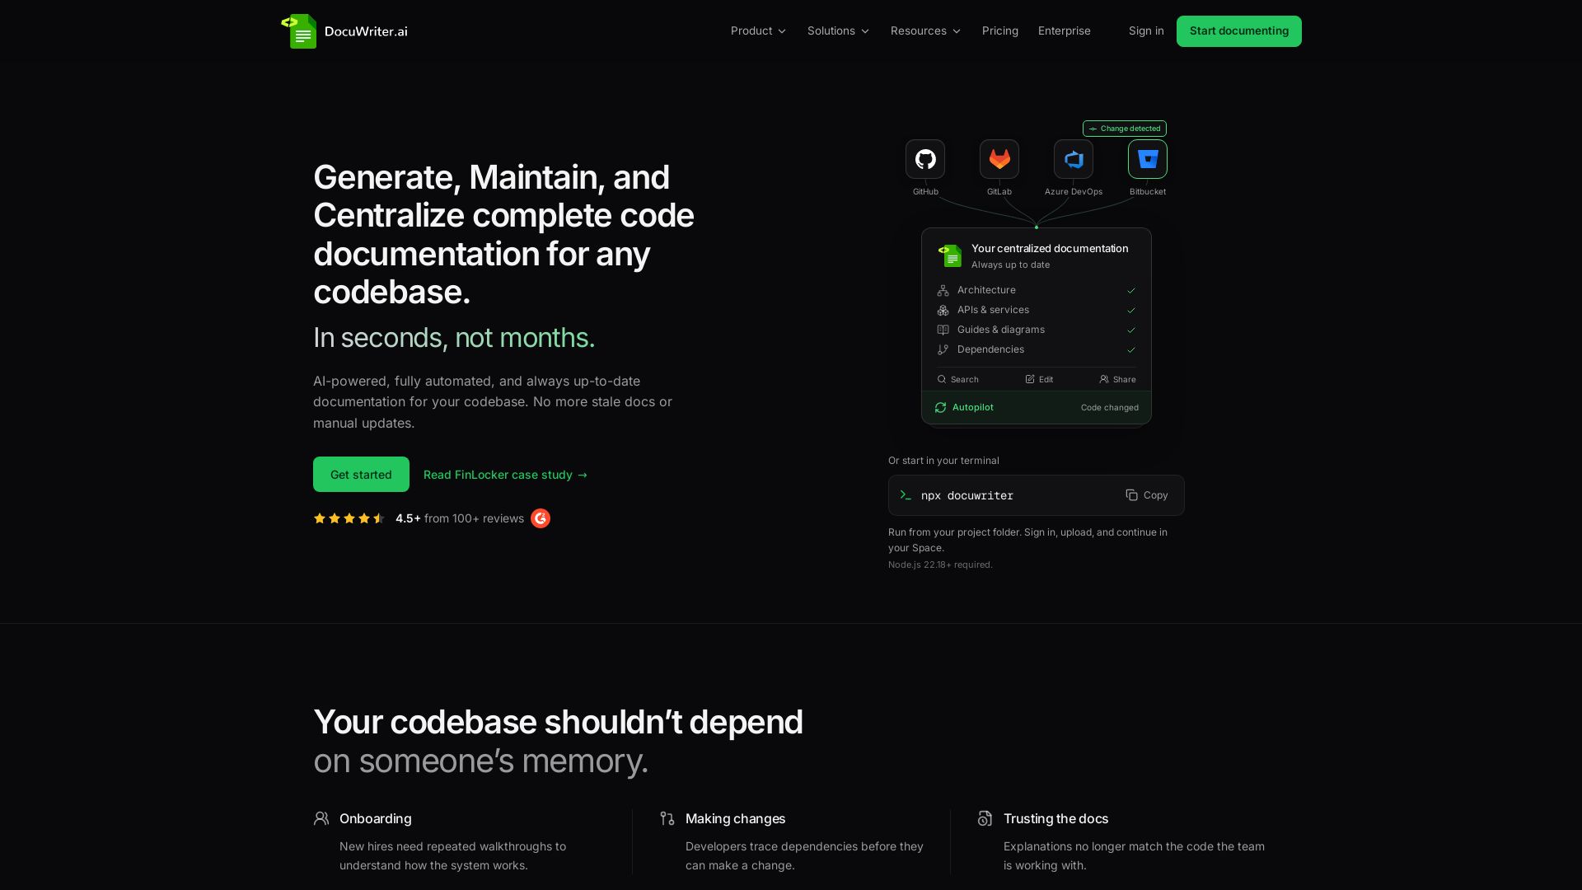Select the GitLab fox icon
1582x890 pixels.
tap(999, 159)
